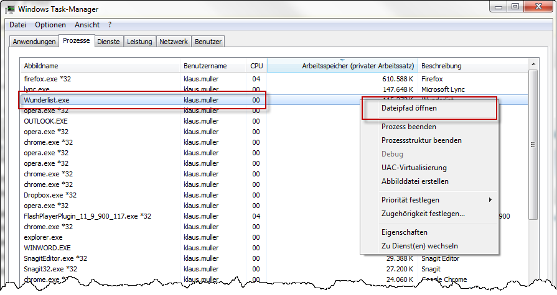Switch to the Anwendungen tab

point(34,42)
